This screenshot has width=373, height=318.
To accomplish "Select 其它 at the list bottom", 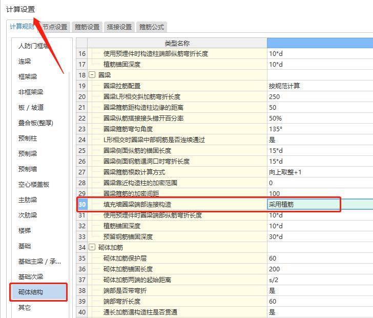I will (x=25, y=308).
